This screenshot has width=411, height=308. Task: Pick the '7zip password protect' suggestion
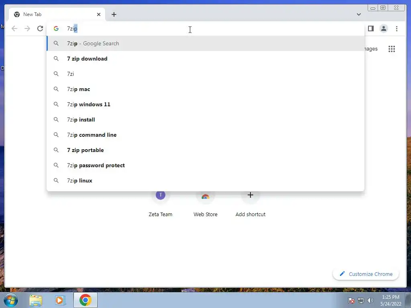(x=205, y=165)
